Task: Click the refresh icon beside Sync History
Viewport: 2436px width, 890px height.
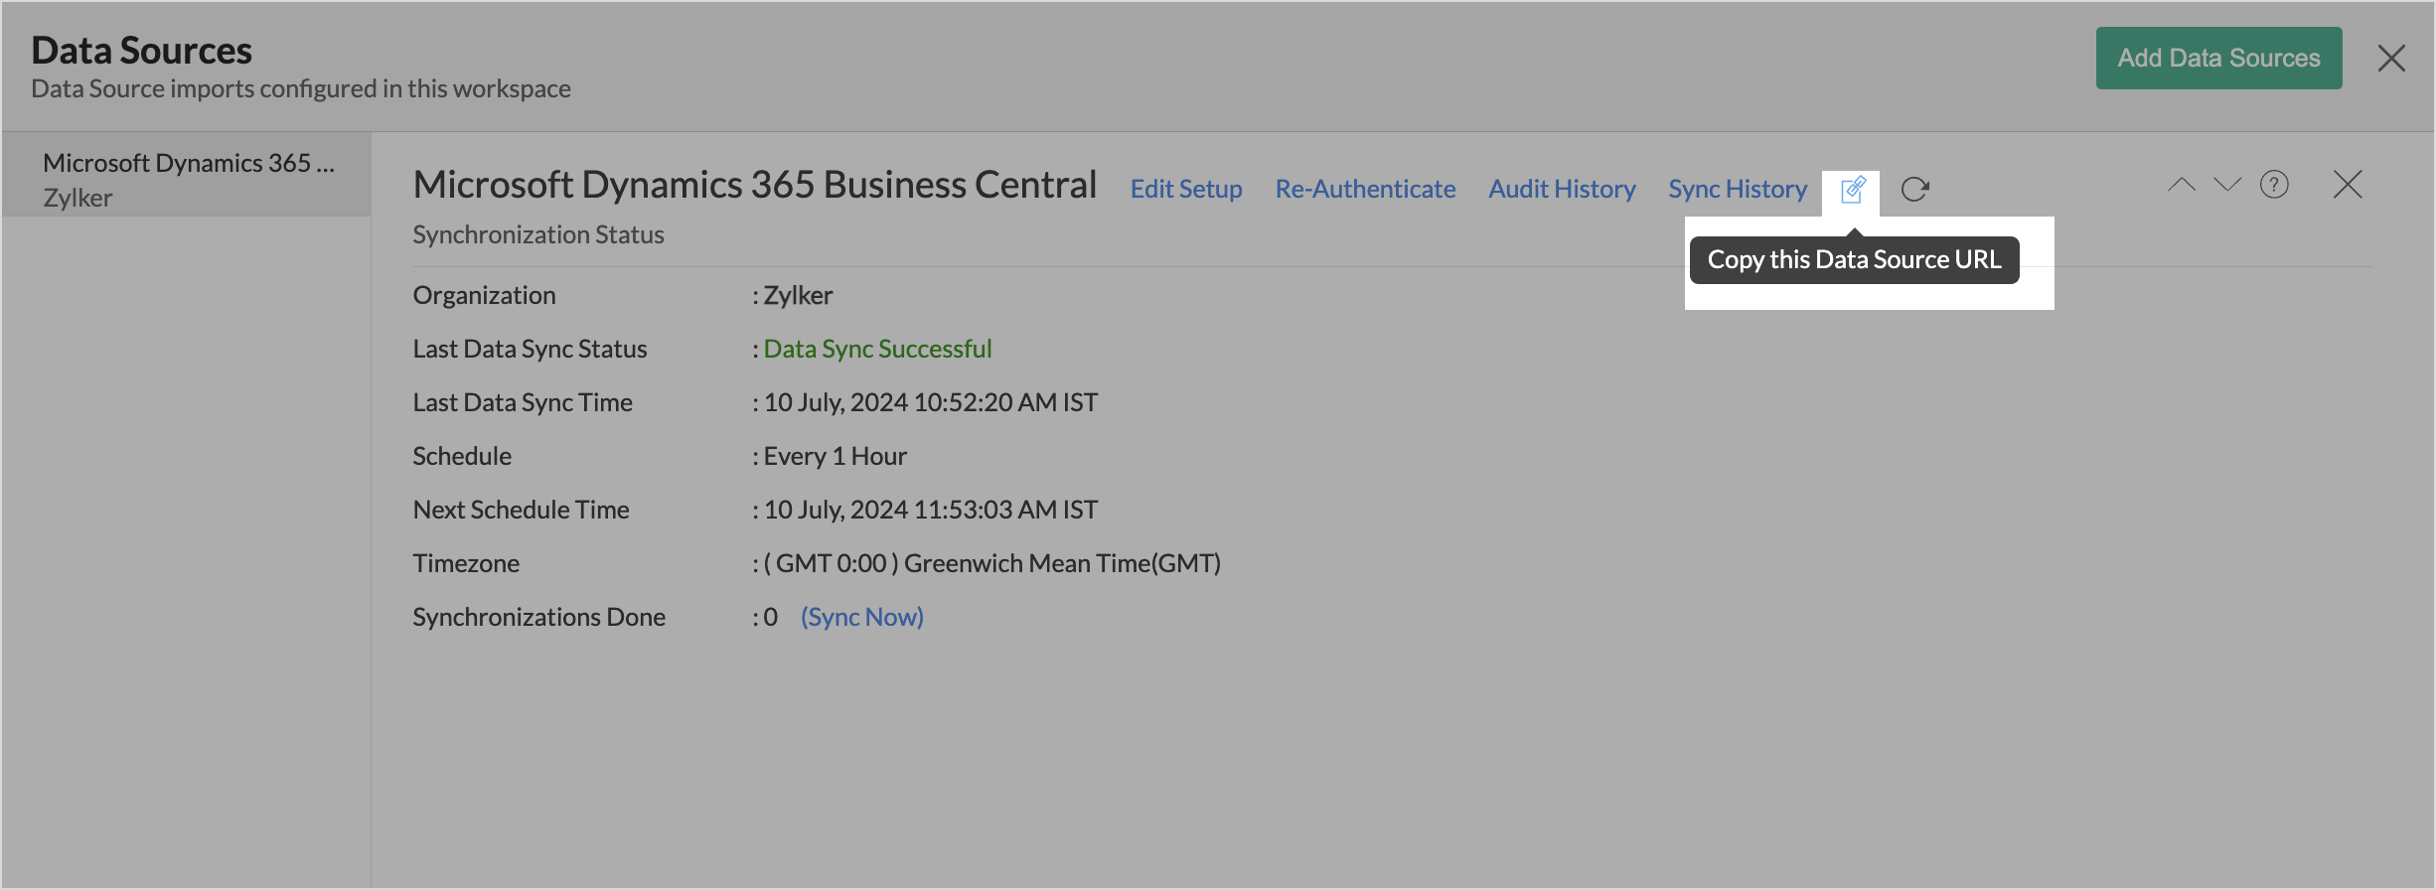Action: click(x=1914, y=189)
